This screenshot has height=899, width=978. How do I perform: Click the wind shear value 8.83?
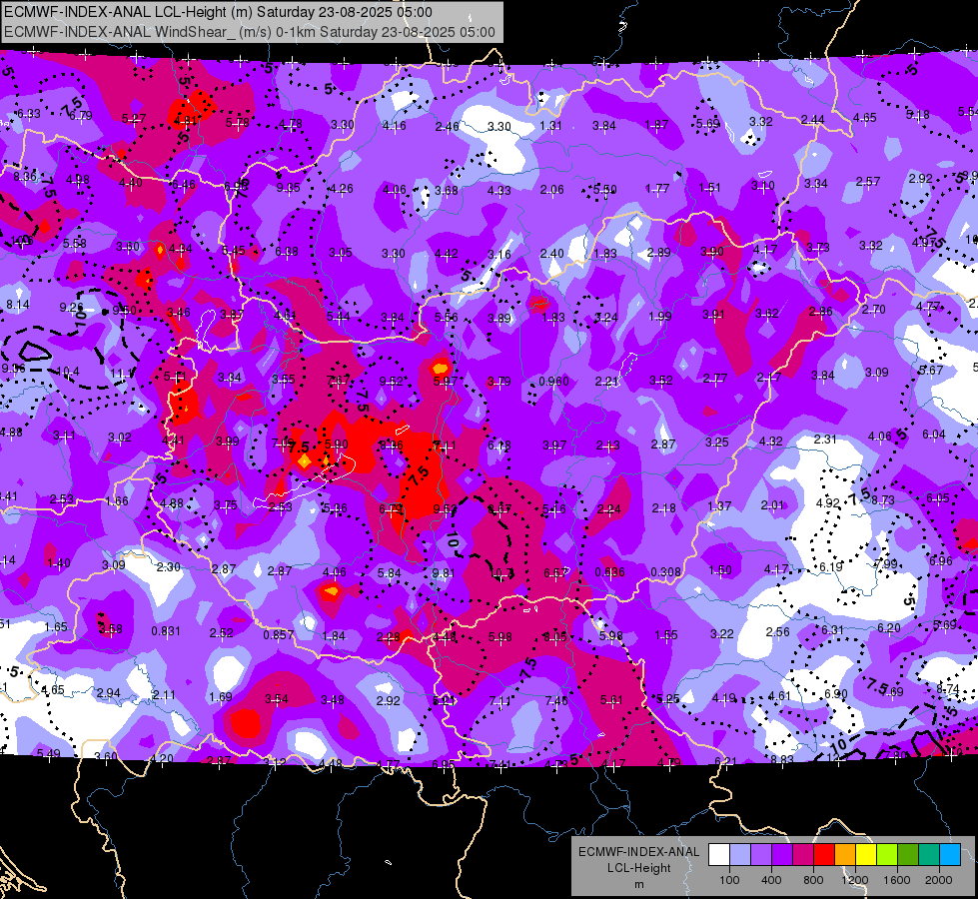782,759
